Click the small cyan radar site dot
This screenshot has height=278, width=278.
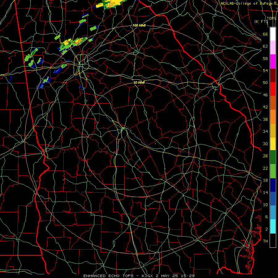(155, 144)
